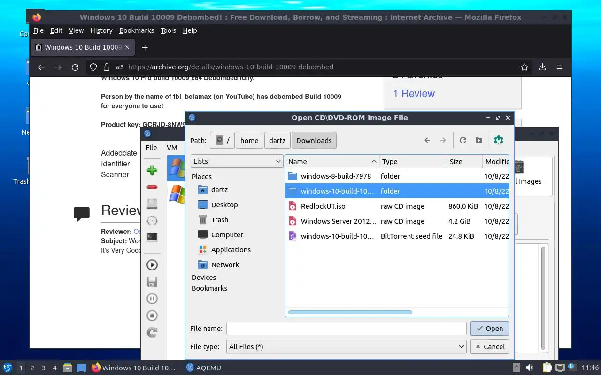Expand the Devices section
This screenshot has width=601, height=375.
pos(204,277)
